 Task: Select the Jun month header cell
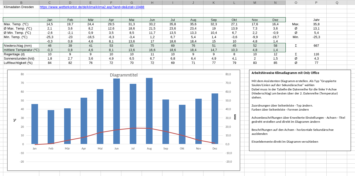[152, 20]
